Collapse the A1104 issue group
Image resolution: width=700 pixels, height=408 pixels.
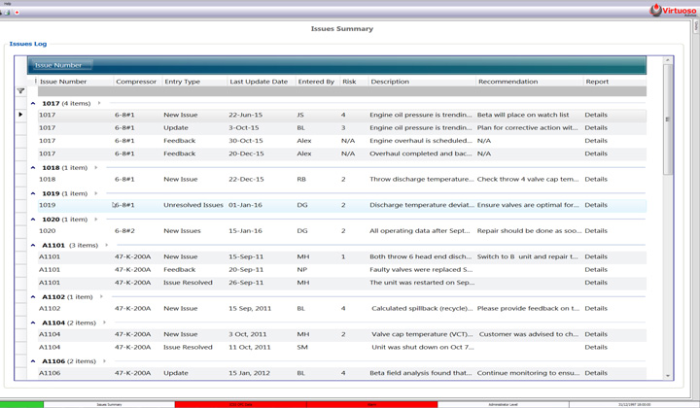point(33,323)
